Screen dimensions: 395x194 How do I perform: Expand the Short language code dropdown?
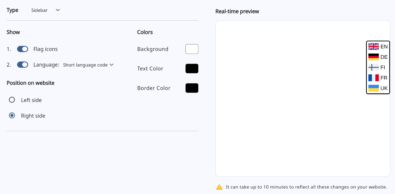88,65
